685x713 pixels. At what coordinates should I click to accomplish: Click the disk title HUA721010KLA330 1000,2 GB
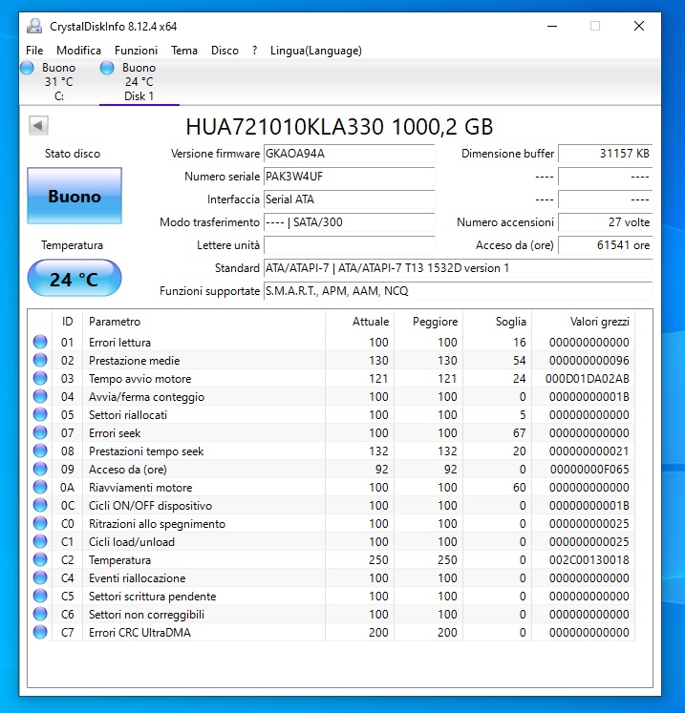point(339,126)
